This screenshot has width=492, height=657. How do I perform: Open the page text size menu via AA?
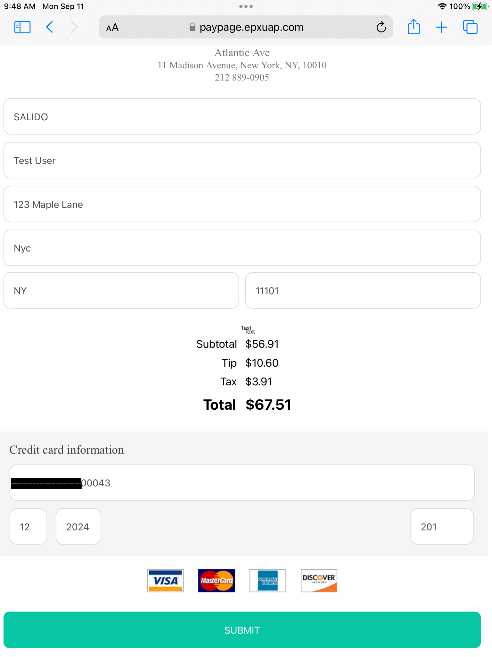pyautogui.click(x=112, y=27)
